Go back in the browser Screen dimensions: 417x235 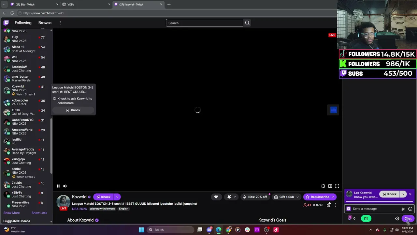pos(4,13)
